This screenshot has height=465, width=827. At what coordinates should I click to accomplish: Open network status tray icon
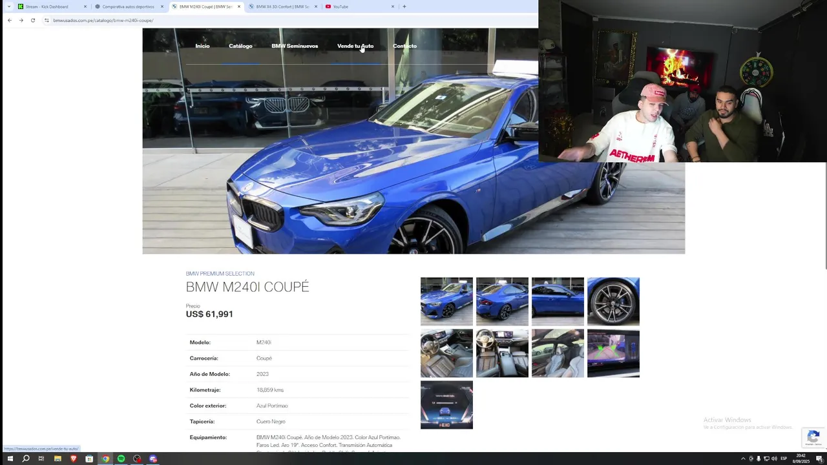tap(766, 459)
